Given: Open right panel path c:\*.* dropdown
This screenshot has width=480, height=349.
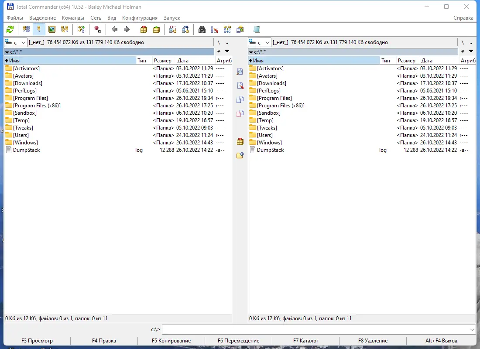Looking at the screenshot, I should click(251, 52).
